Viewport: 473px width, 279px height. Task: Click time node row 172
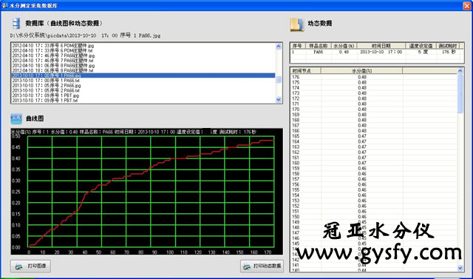click(x=374, y=98)
